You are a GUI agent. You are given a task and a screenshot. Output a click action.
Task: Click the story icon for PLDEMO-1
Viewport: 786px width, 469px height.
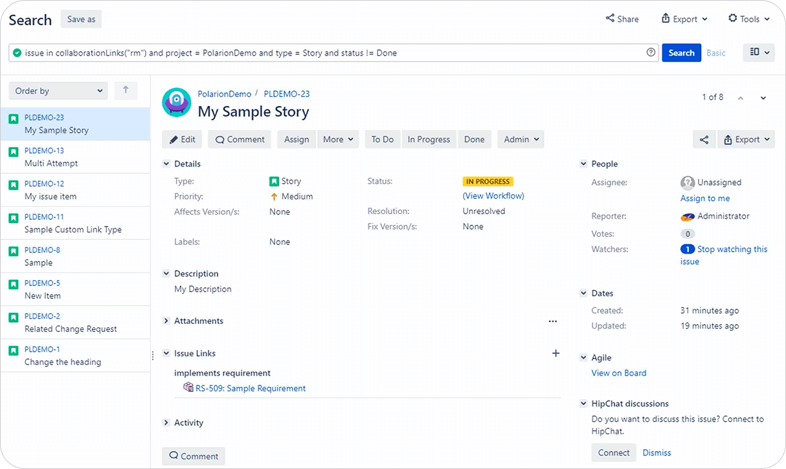pyautogui.click(x=14, y=350)
